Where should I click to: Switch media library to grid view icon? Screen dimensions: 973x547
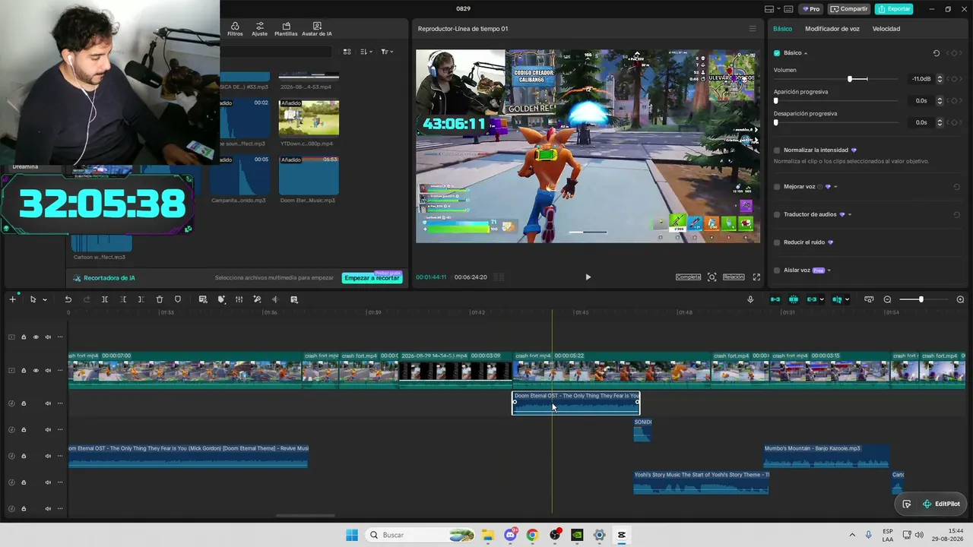[x=347, y=52]
